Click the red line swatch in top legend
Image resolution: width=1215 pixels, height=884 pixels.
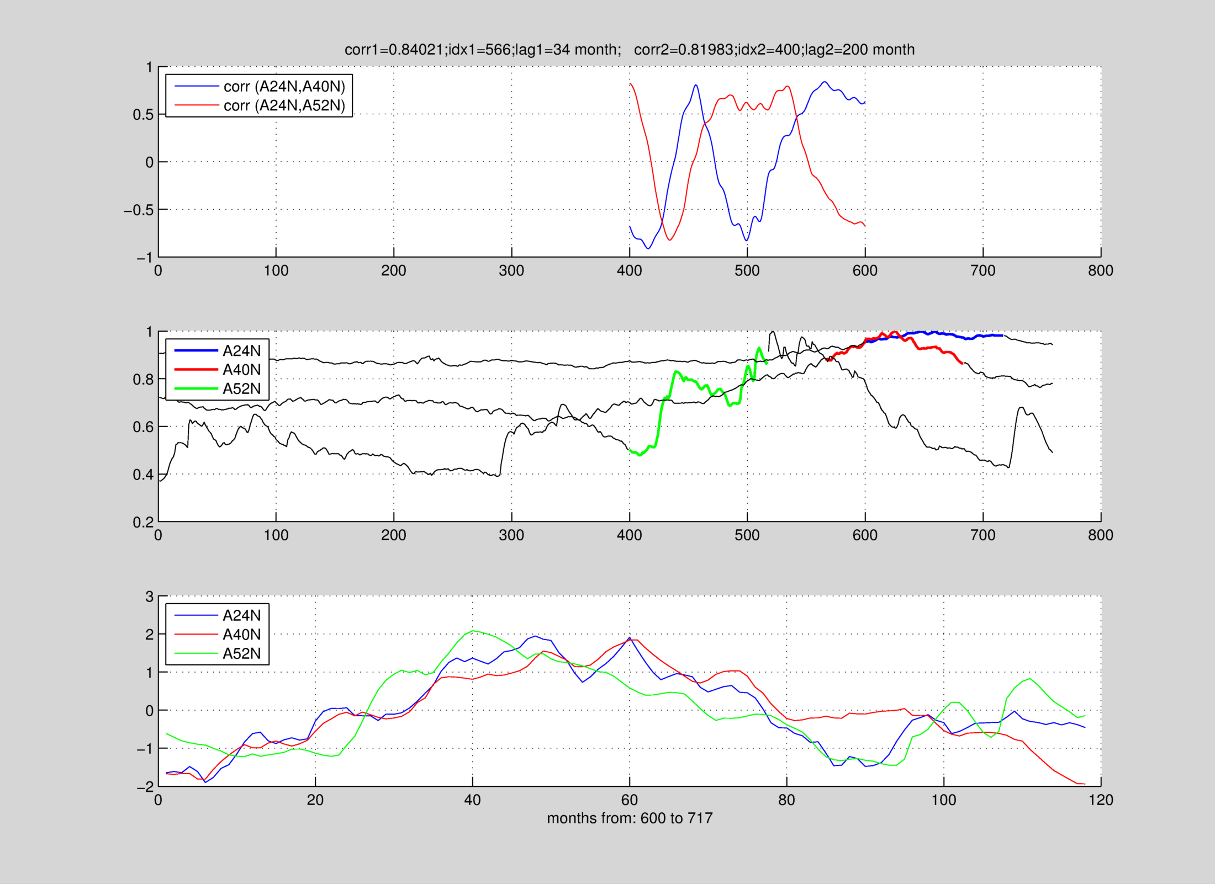tap(197, 105)
